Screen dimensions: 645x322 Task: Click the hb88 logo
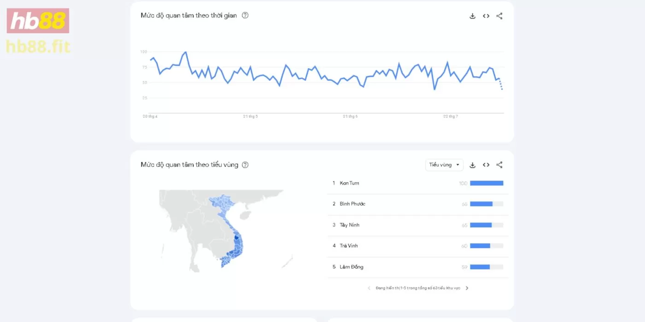[38, 21]
